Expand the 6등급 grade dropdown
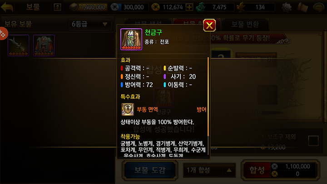The height and width of the screenshot is (184, 327). tap(90, 24)
